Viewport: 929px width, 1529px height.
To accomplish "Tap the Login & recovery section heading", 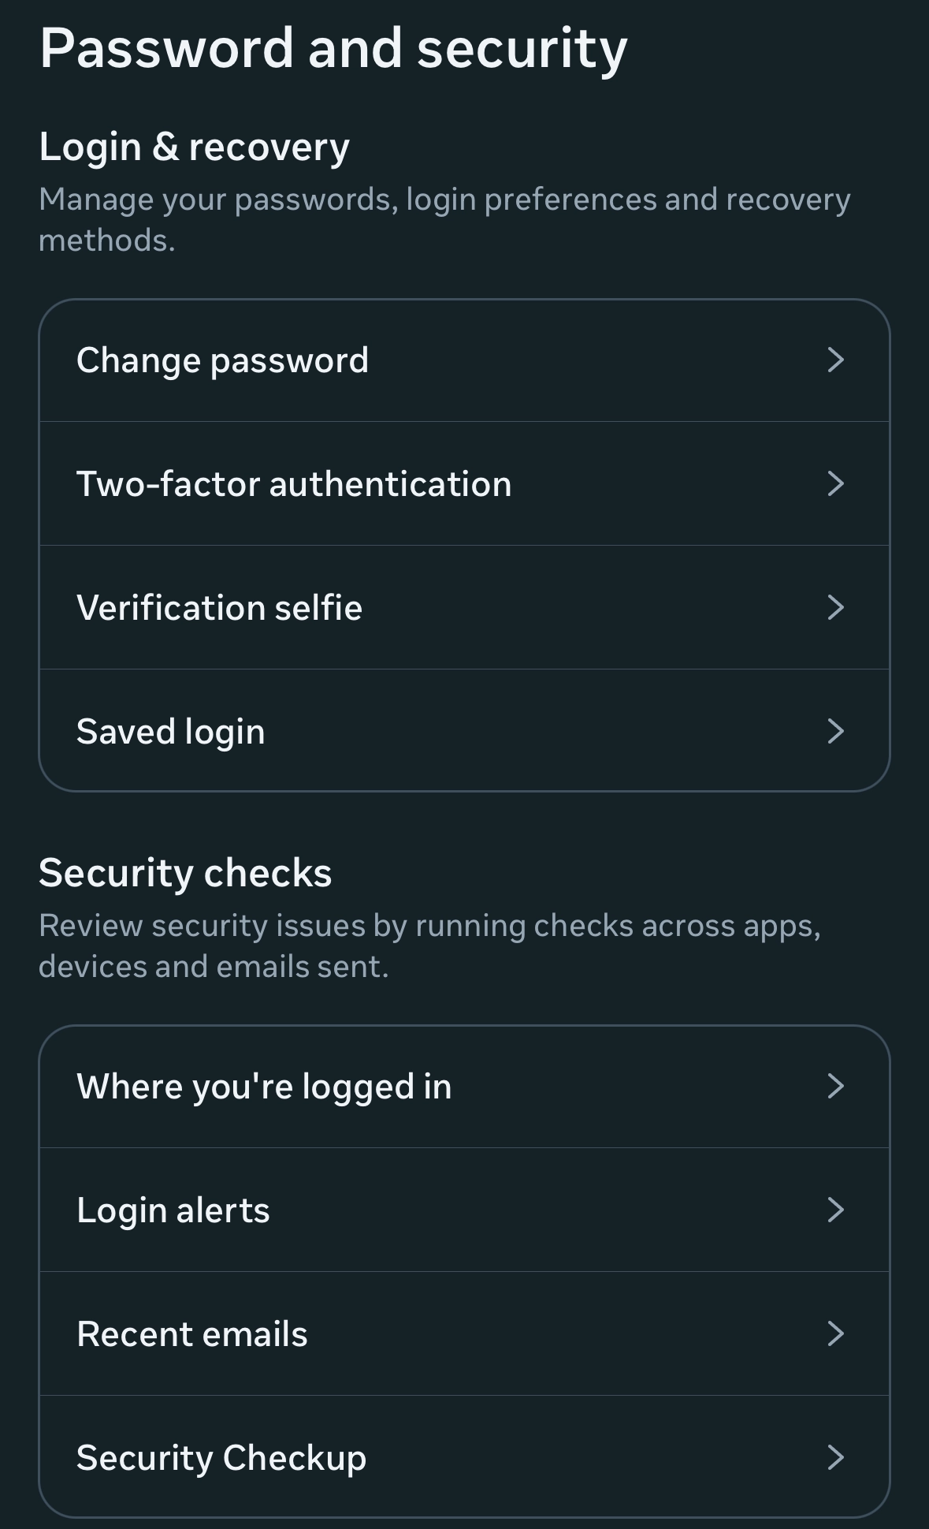I will click(195, 147).
